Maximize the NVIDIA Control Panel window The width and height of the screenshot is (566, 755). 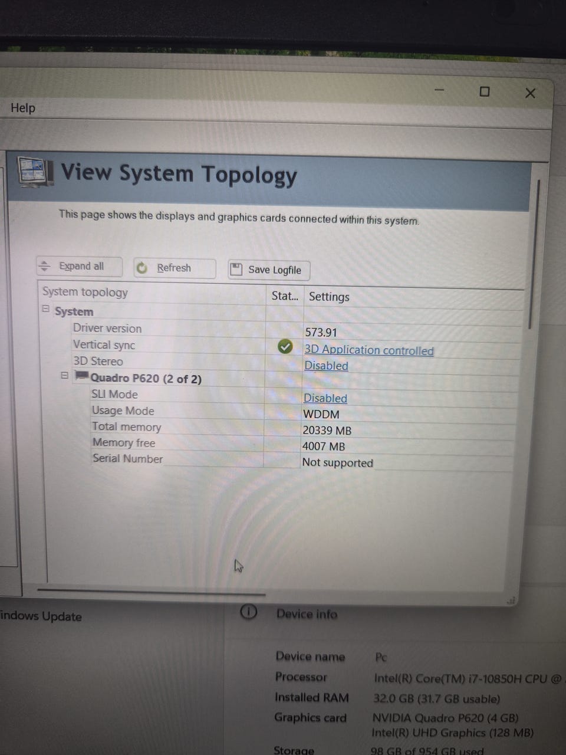coord(485,91)
